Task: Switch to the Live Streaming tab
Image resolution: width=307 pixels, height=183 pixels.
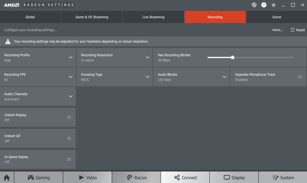Action: pos(153,17)
